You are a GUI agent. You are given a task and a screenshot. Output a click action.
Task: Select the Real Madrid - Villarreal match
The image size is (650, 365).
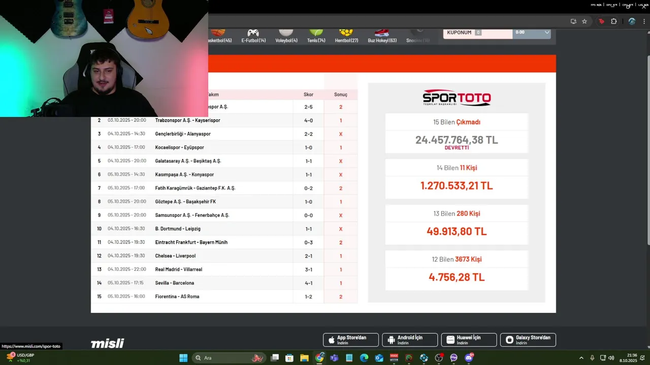224,269
